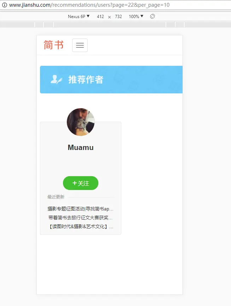This screenshot has width=231, height=306.
Task: Click the 最近更新 section label
Action: coord(56,197)
